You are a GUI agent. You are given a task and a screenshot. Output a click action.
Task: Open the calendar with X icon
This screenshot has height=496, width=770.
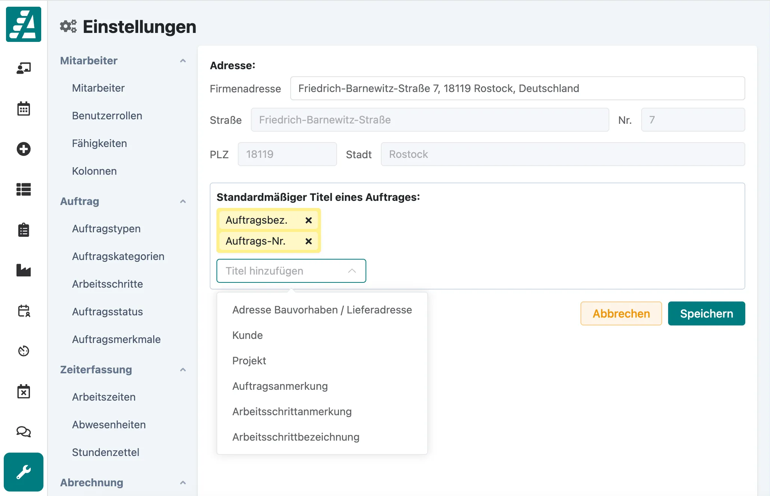pyautogui.click(x=24, y=391)
